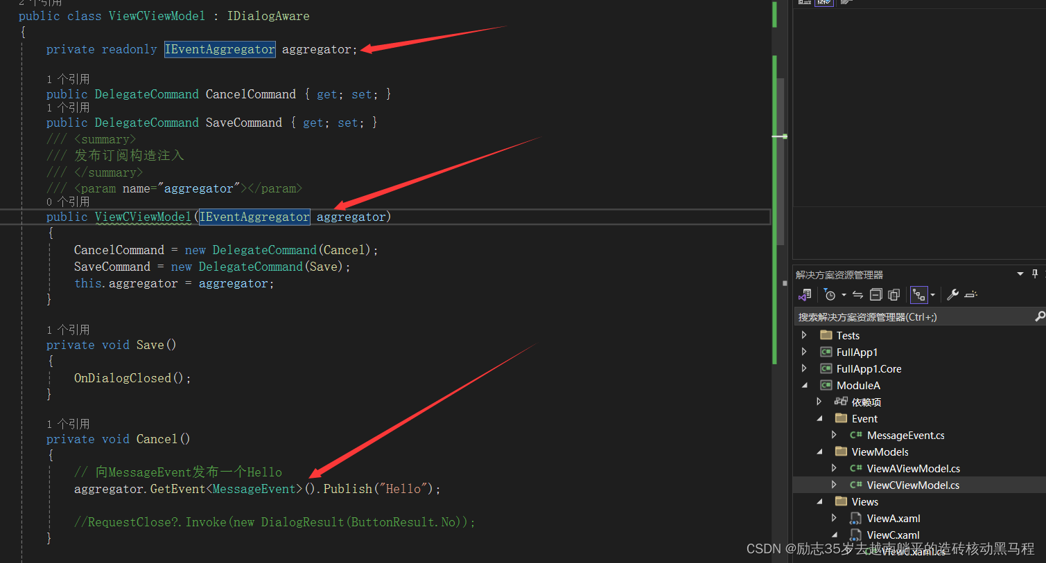This screenshot has width=1046, height=563.
Task: Click MessageEvent in the GetEvent call
Action: click(254, 489)
